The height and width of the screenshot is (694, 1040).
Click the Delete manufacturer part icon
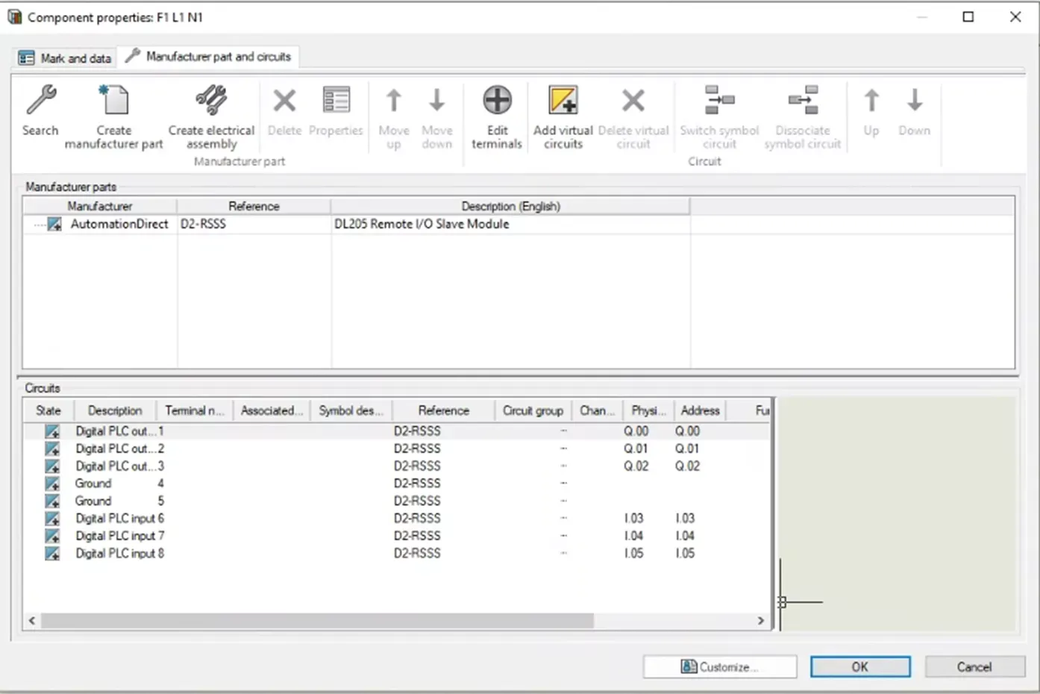point(284,111)
